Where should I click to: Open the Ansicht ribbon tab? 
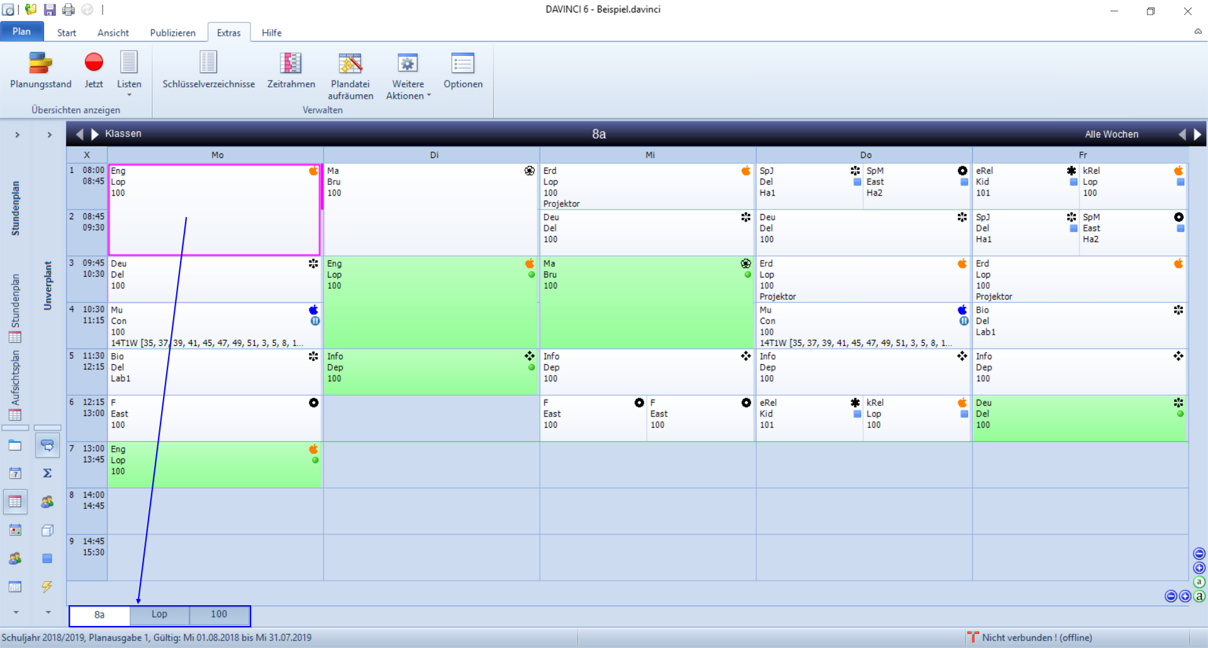point(113,33)
